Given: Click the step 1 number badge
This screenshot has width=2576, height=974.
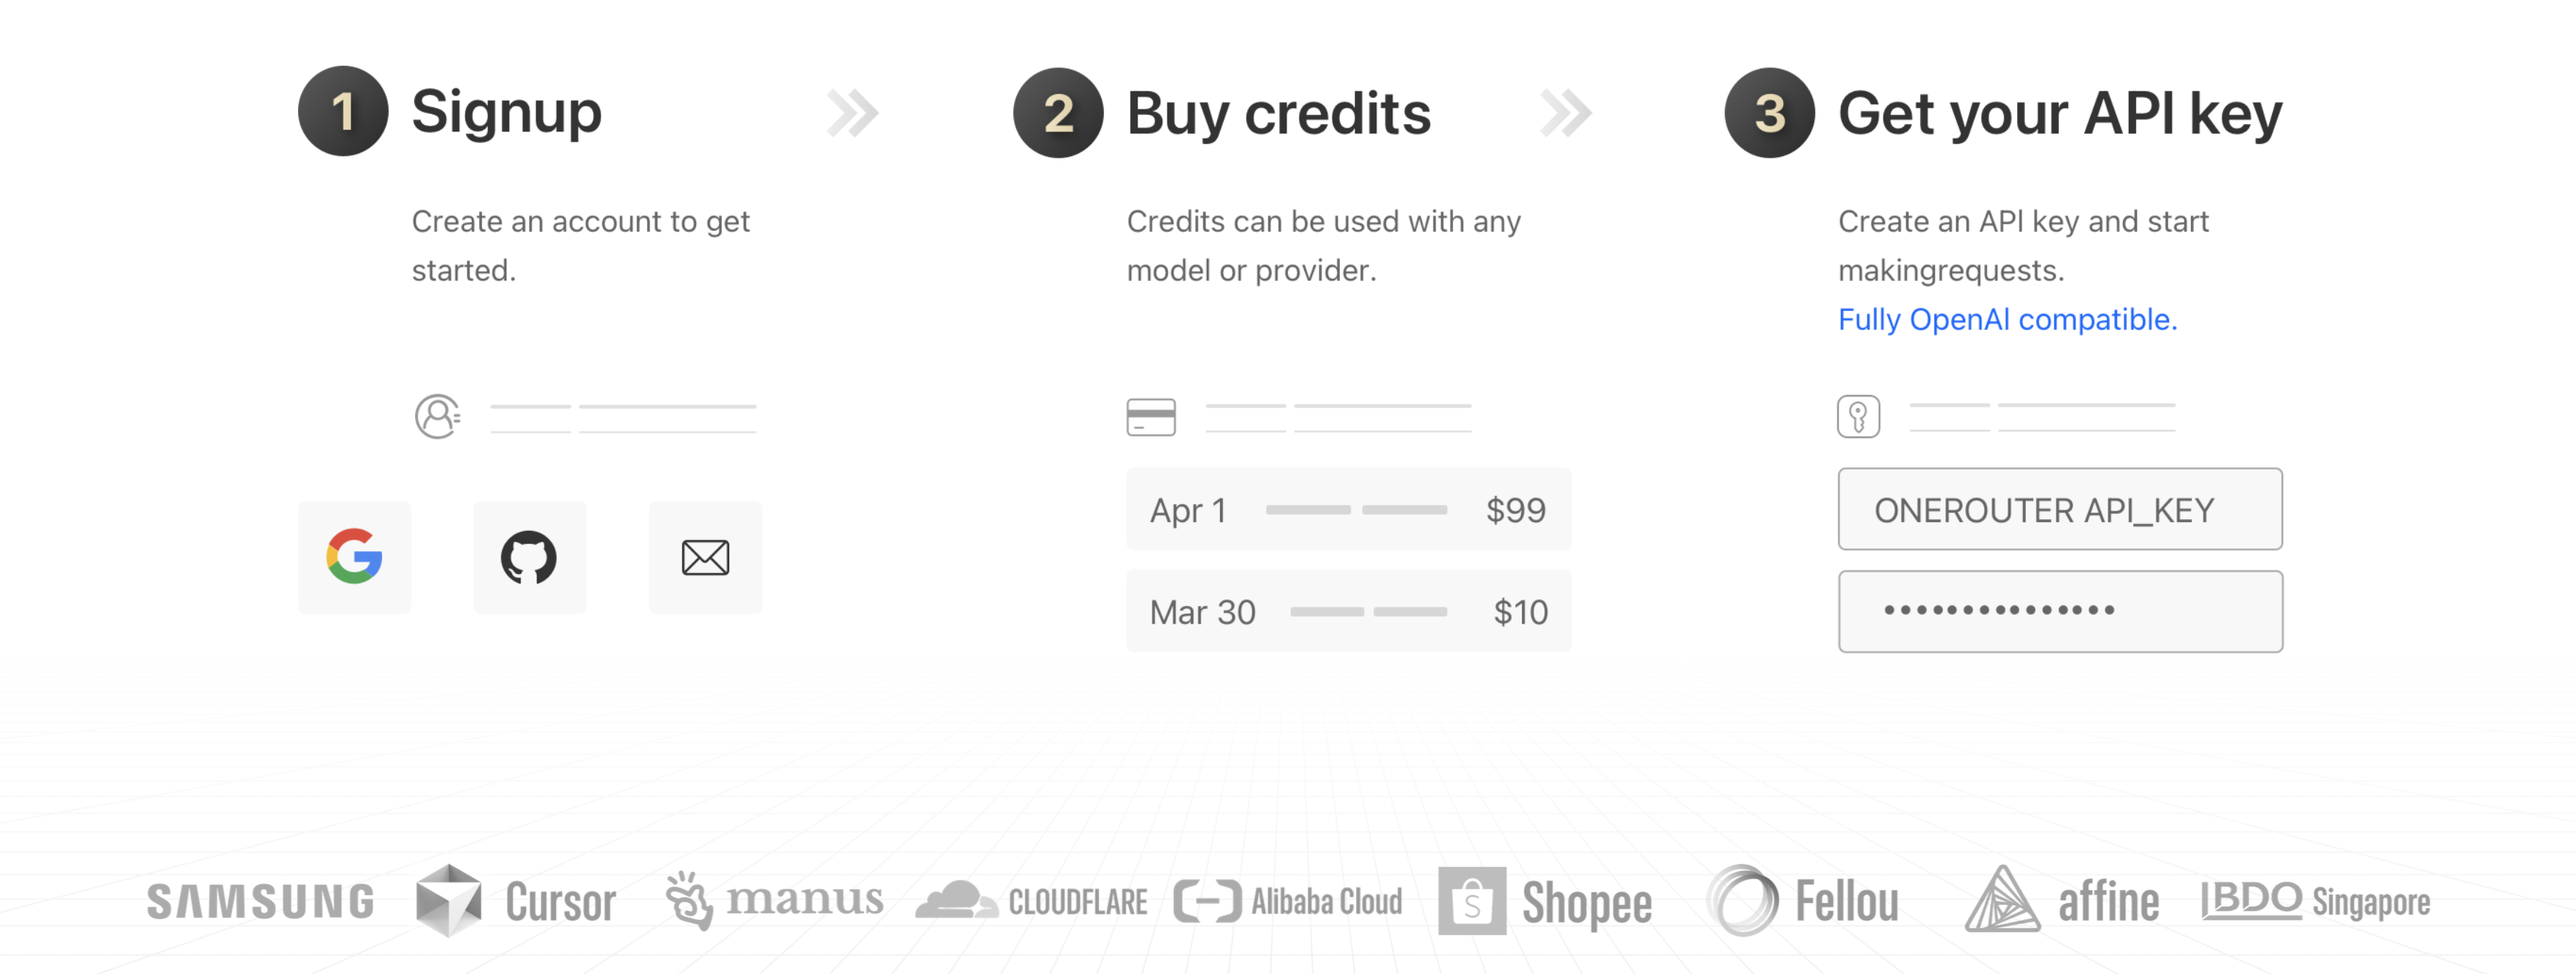Looking at the screenshot, I should point(343,111).
